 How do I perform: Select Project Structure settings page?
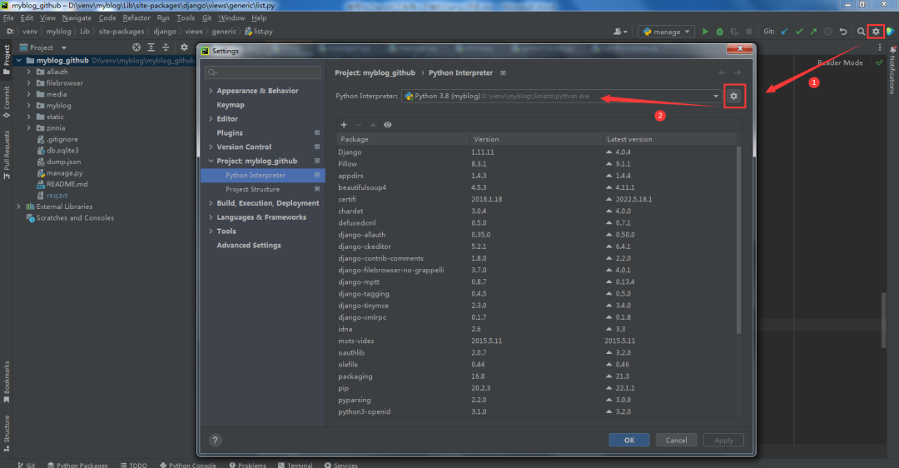tap(253, 189)
